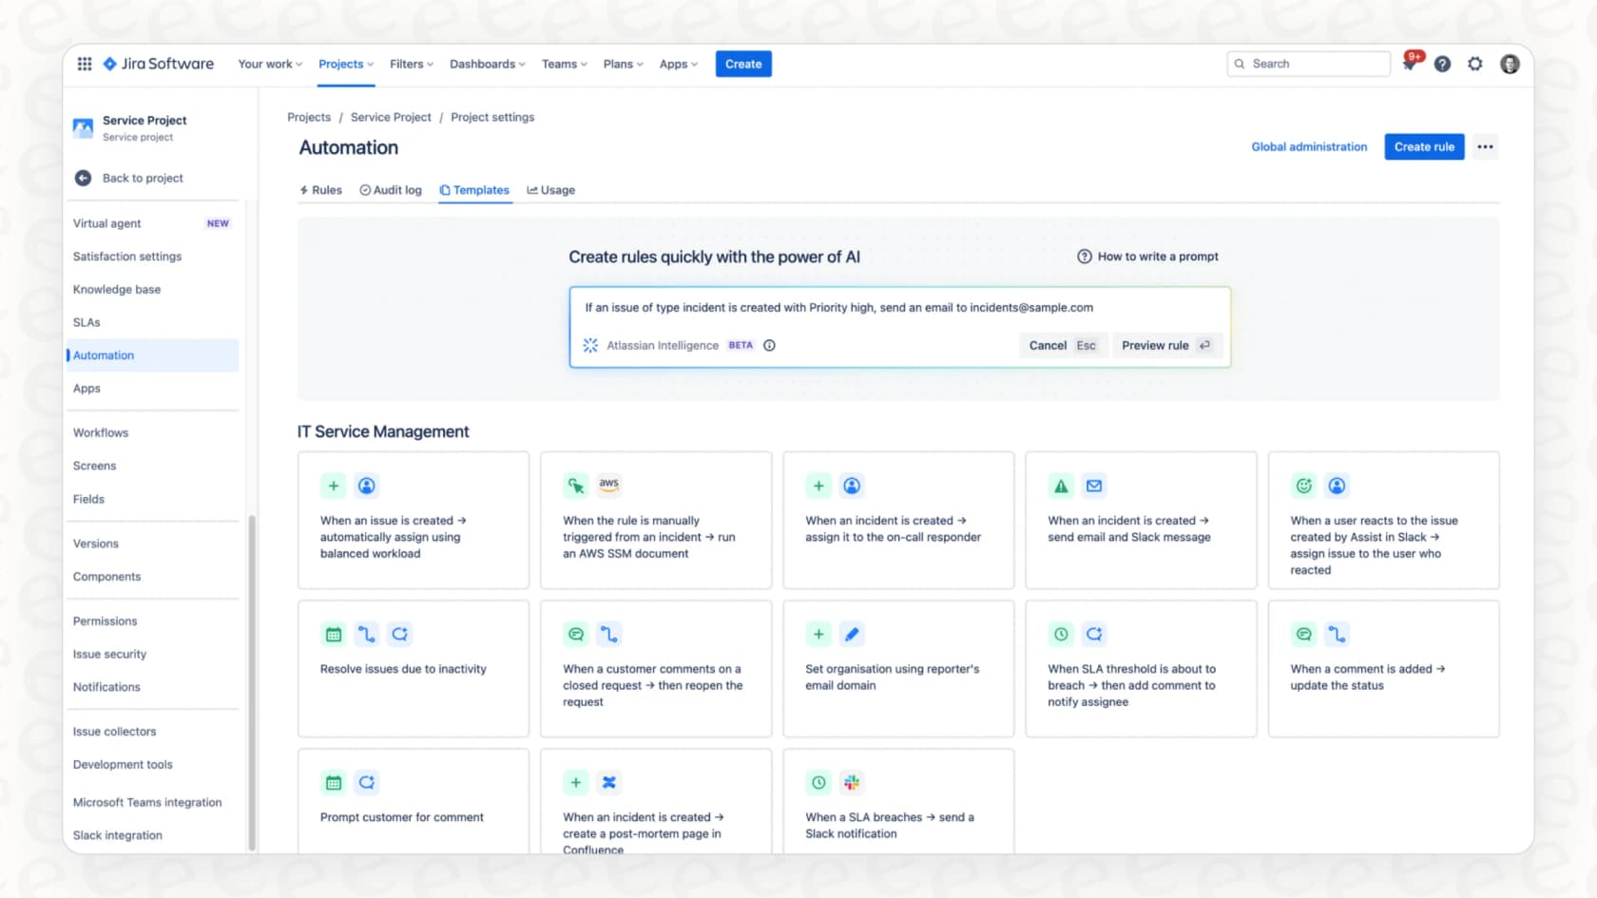
Task: Click the Atlassian Intelligence sparkle icon
Action: pyautogui.click(x=590, y=345)
